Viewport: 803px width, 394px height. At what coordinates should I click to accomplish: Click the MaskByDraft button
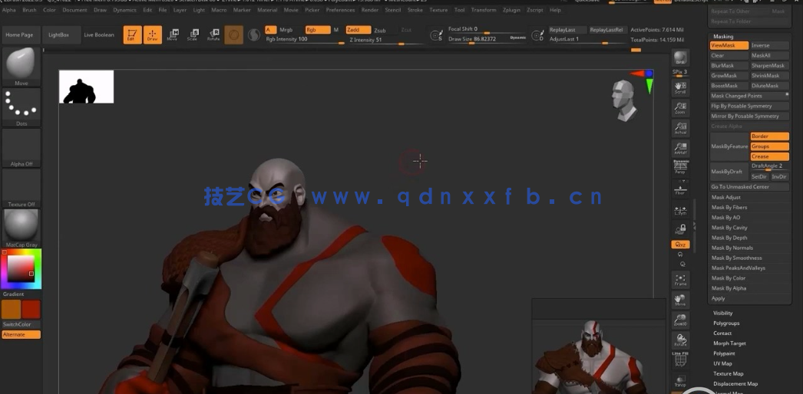click(729, 172)
